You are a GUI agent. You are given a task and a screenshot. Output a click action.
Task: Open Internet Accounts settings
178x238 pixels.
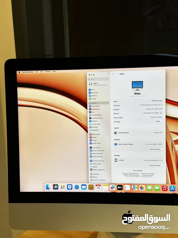(97, 161)
